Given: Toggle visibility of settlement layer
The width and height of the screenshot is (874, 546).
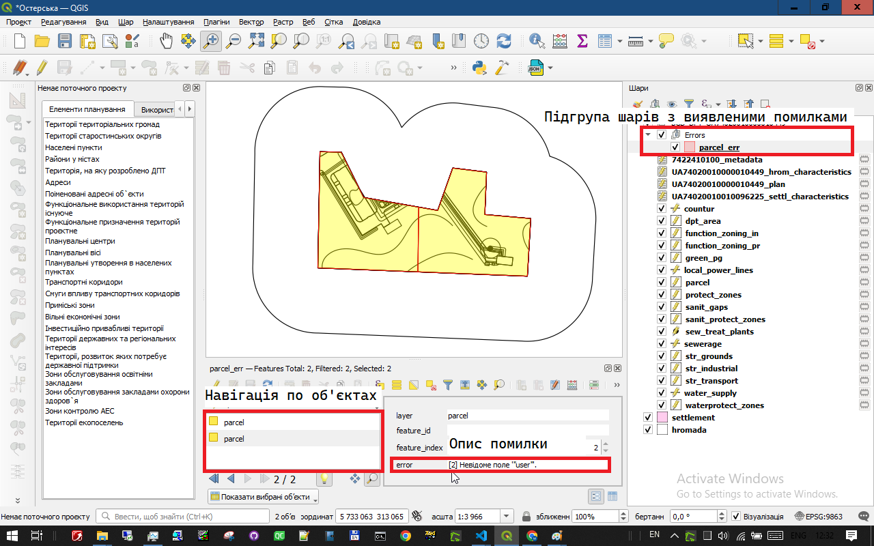Looking at the screenshot, I should pyautogui.click(x=648, y=418).
